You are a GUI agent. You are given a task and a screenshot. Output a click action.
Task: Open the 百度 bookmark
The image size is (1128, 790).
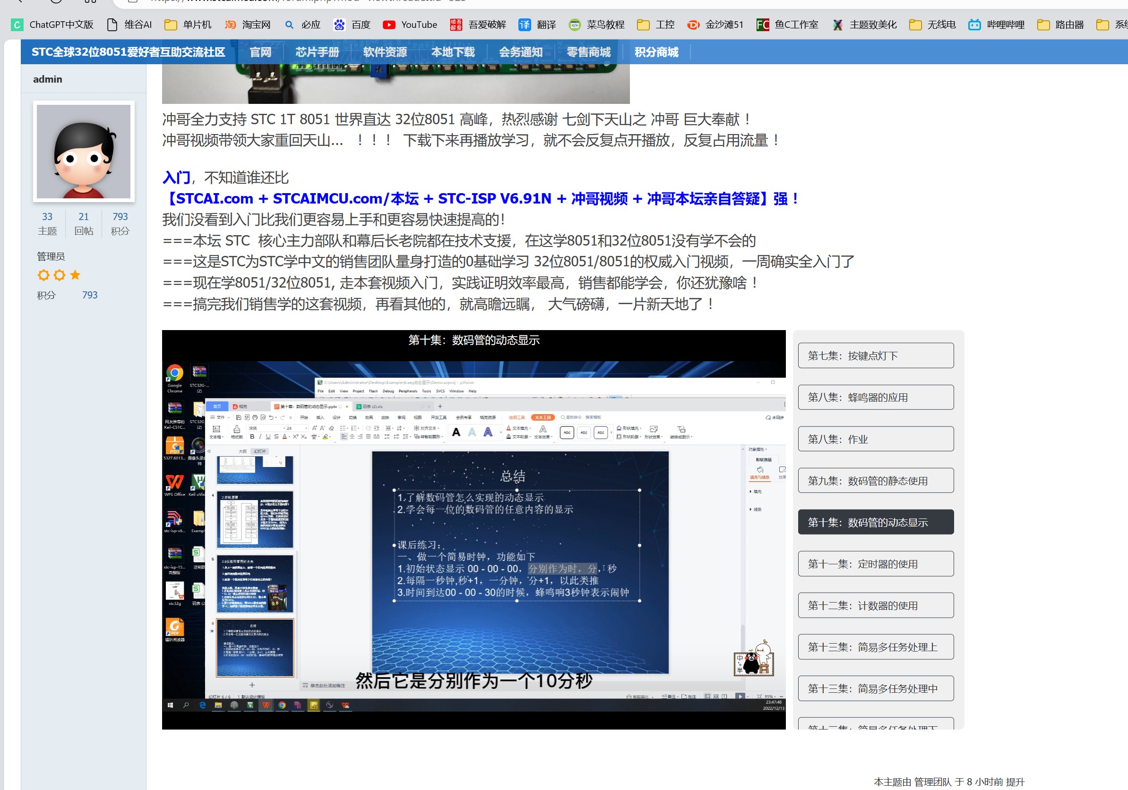[x=352, y=25]
